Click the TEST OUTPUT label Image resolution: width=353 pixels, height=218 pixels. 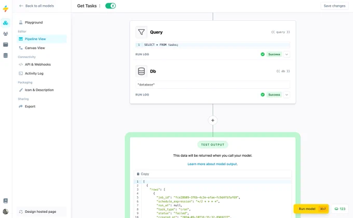pos(213,145)
